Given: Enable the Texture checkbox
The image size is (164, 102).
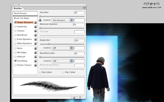Looking at the screenshot, I should tap(15, 31).
